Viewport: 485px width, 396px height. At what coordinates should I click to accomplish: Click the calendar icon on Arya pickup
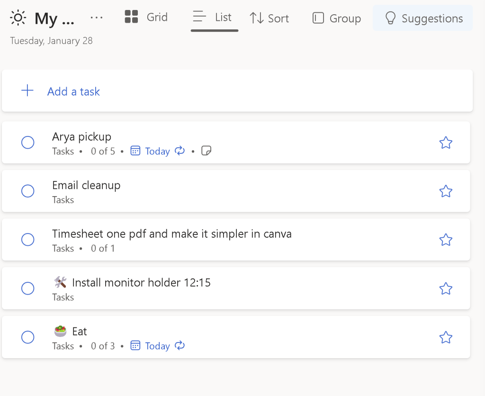(x=135, y=151)
